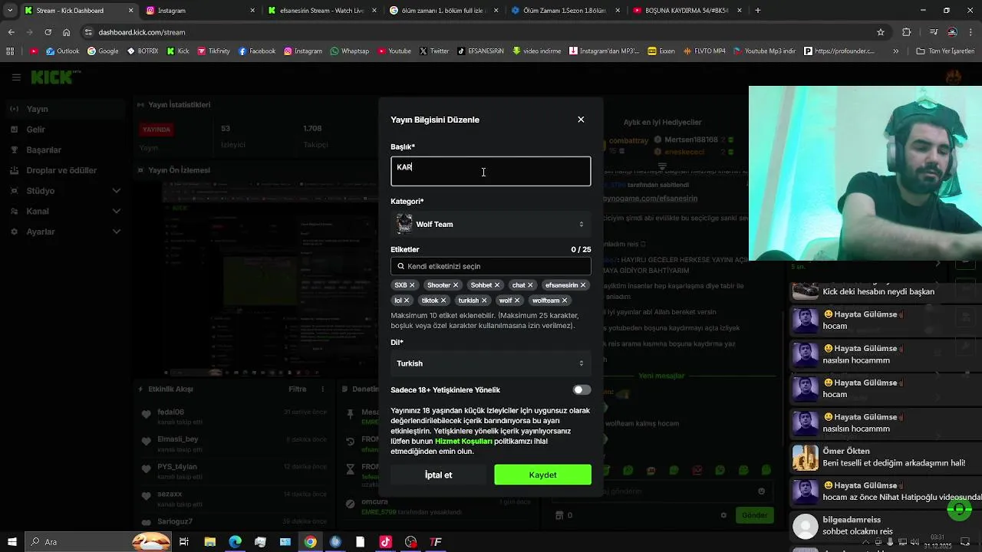Switch to BOŞUNA KAYDIRMA YouTube tab

pyautogui.click(x=687, y=11)
